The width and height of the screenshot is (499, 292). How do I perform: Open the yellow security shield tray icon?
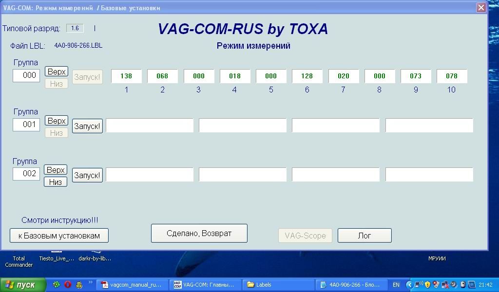427,285
